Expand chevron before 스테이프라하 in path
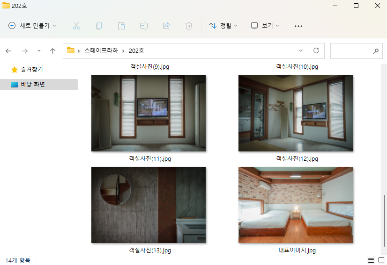Screen dimensions: 387x265 click(79, 51)
